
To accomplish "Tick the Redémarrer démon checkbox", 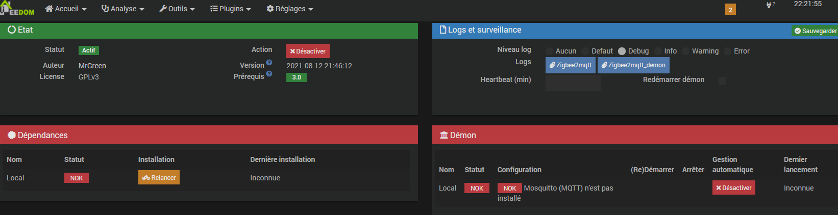I will point(722,81).
